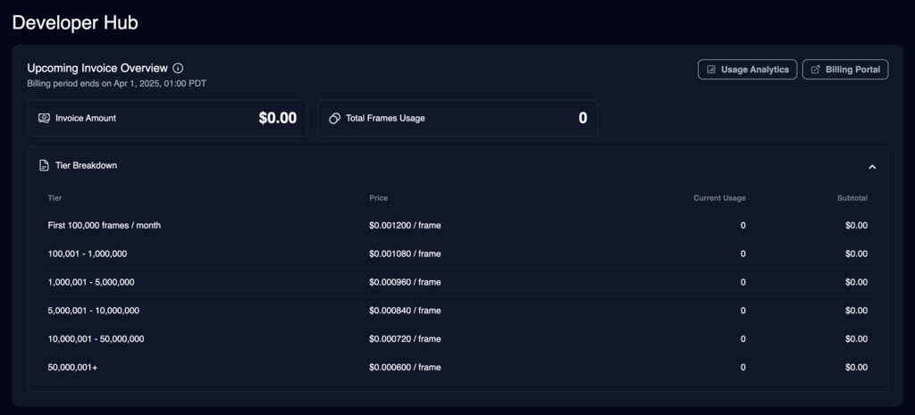Select the 100,001 - 1,000,000 tier row
Screen dimensions: 915x415
(457, 254)
